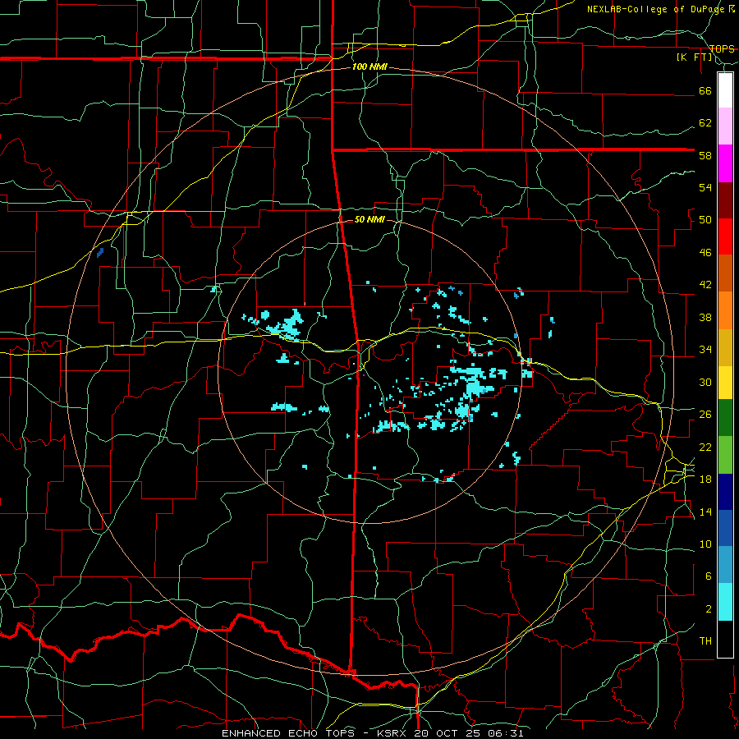Click the light blue swatch near 6
This screenshot has width=739, height=739.
pyautogui.click(x=725, y=565)
